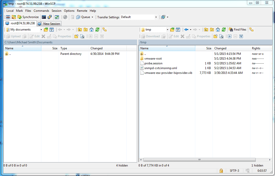Expand the dropdown arrow beside globe icon
This screenshot has width=275, height=176.
168,17
